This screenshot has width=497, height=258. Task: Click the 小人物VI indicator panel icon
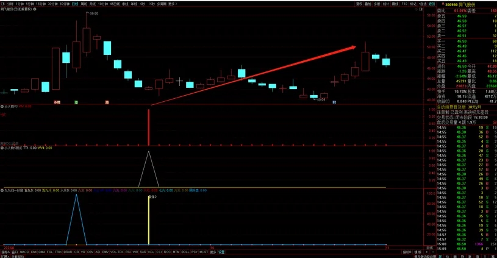coord(2,106)
